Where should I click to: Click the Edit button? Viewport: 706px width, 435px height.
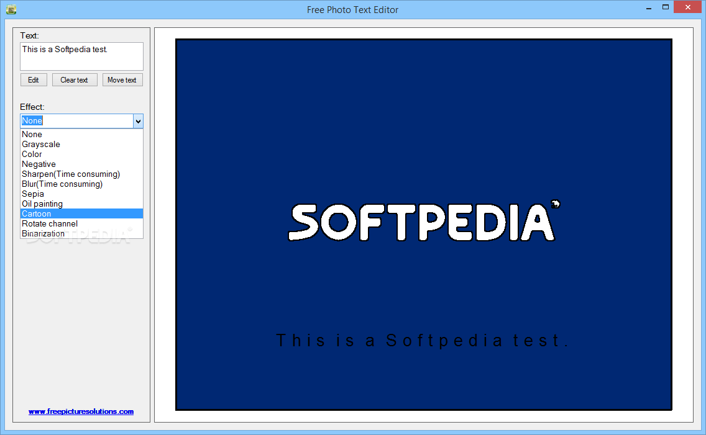34,80
